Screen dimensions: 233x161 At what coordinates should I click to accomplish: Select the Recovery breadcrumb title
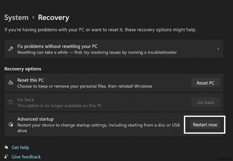pyautogui.click(x=54, y=17)
